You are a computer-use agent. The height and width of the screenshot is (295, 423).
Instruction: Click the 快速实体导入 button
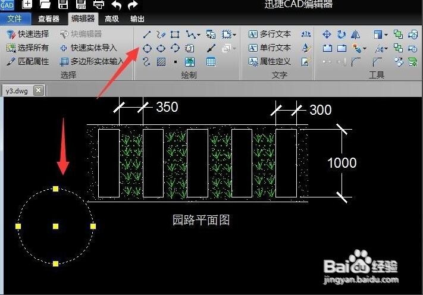[89, 48]
